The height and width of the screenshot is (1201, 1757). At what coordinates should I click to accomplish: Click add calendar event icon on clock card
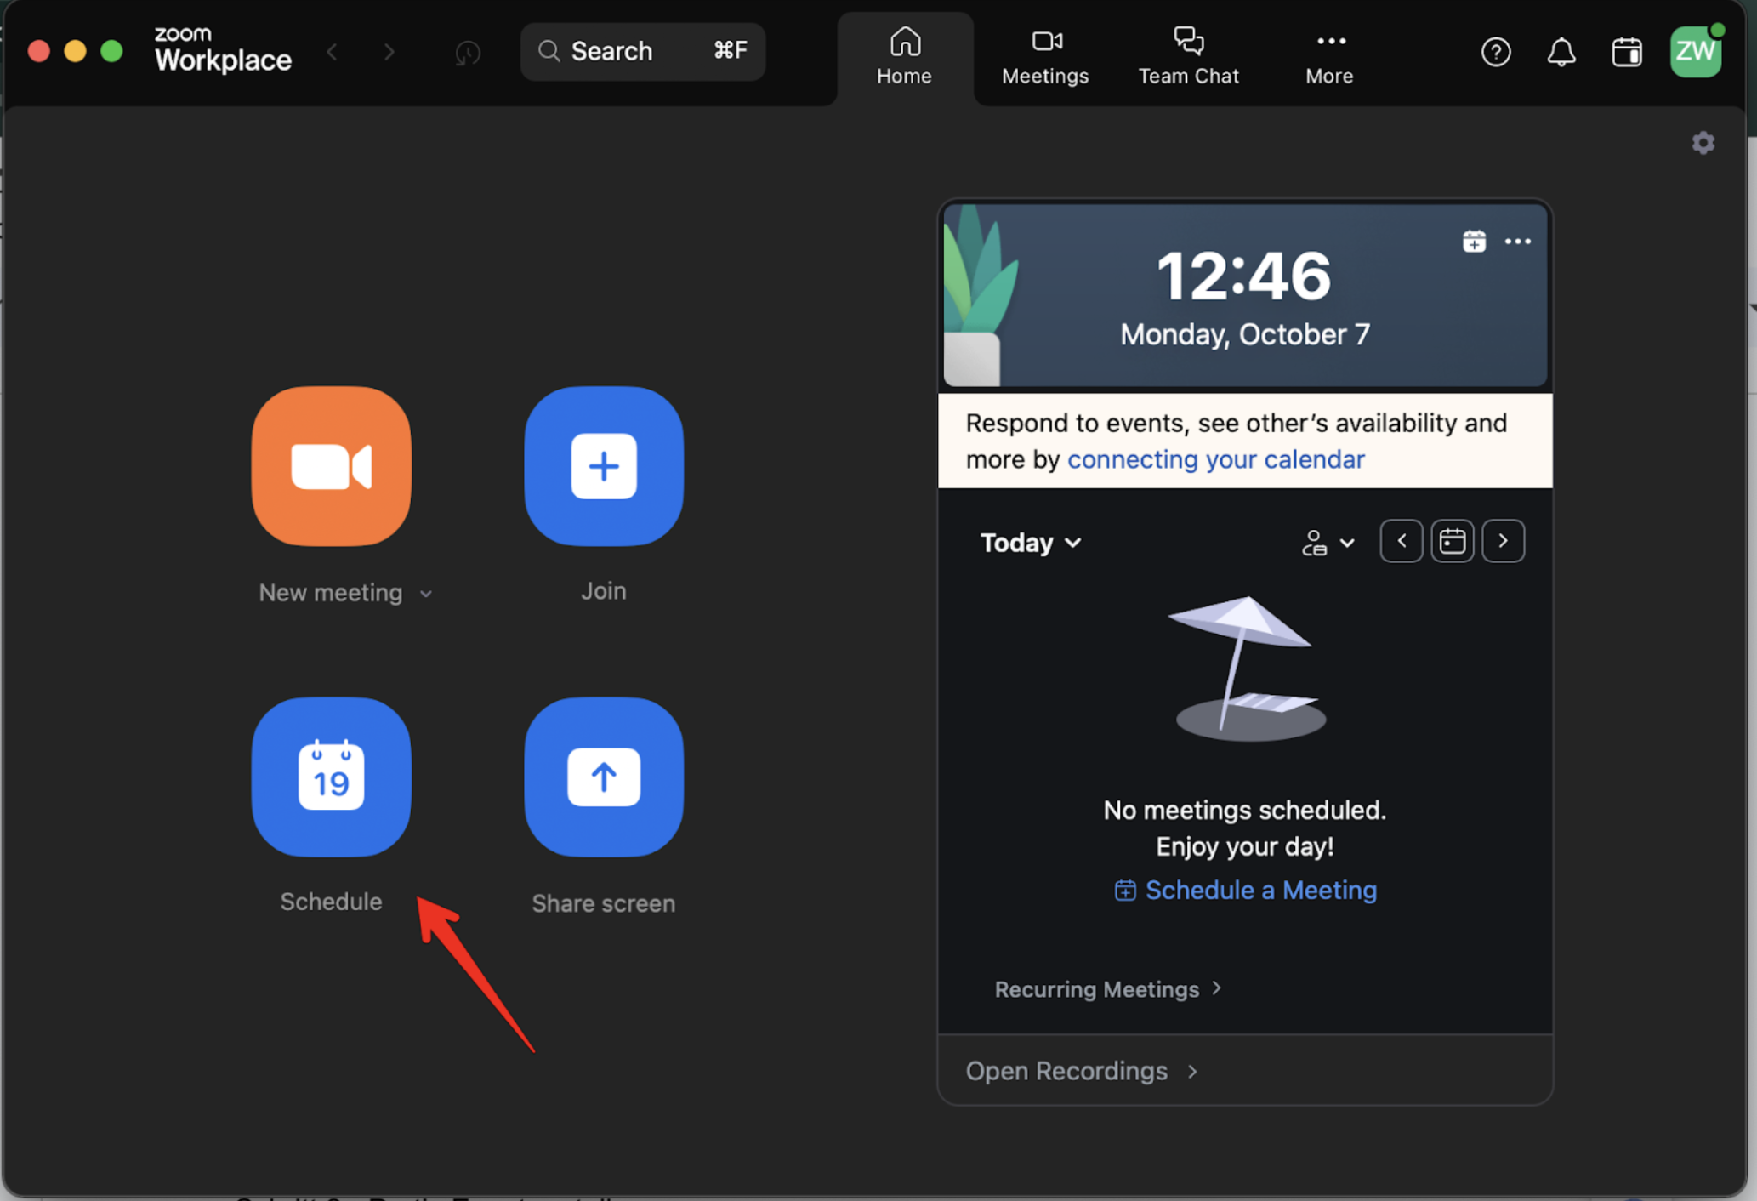coord(1474,242)
